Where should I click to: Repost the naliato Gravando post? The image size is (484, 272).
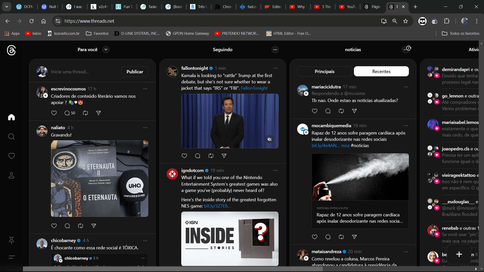[x=80, y=226]
